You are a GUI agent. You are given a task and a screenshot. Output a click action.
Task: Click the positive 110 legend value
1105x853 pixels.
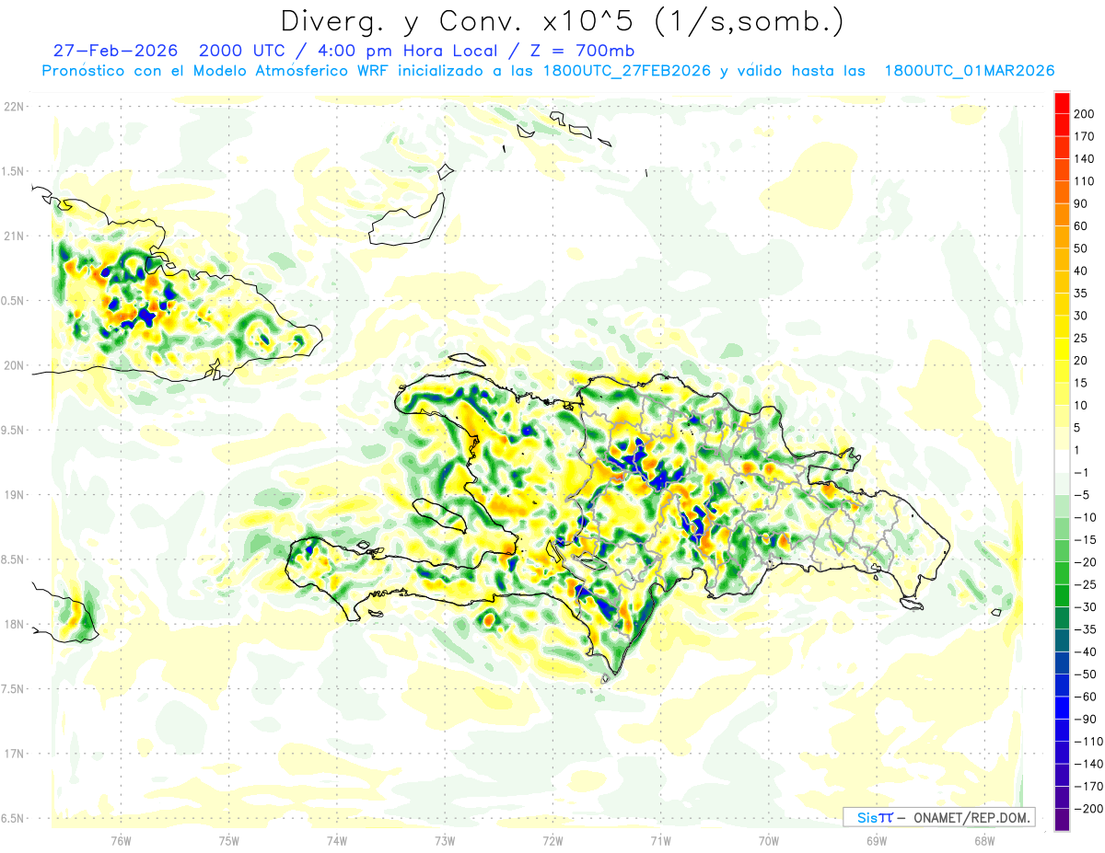1085,181
